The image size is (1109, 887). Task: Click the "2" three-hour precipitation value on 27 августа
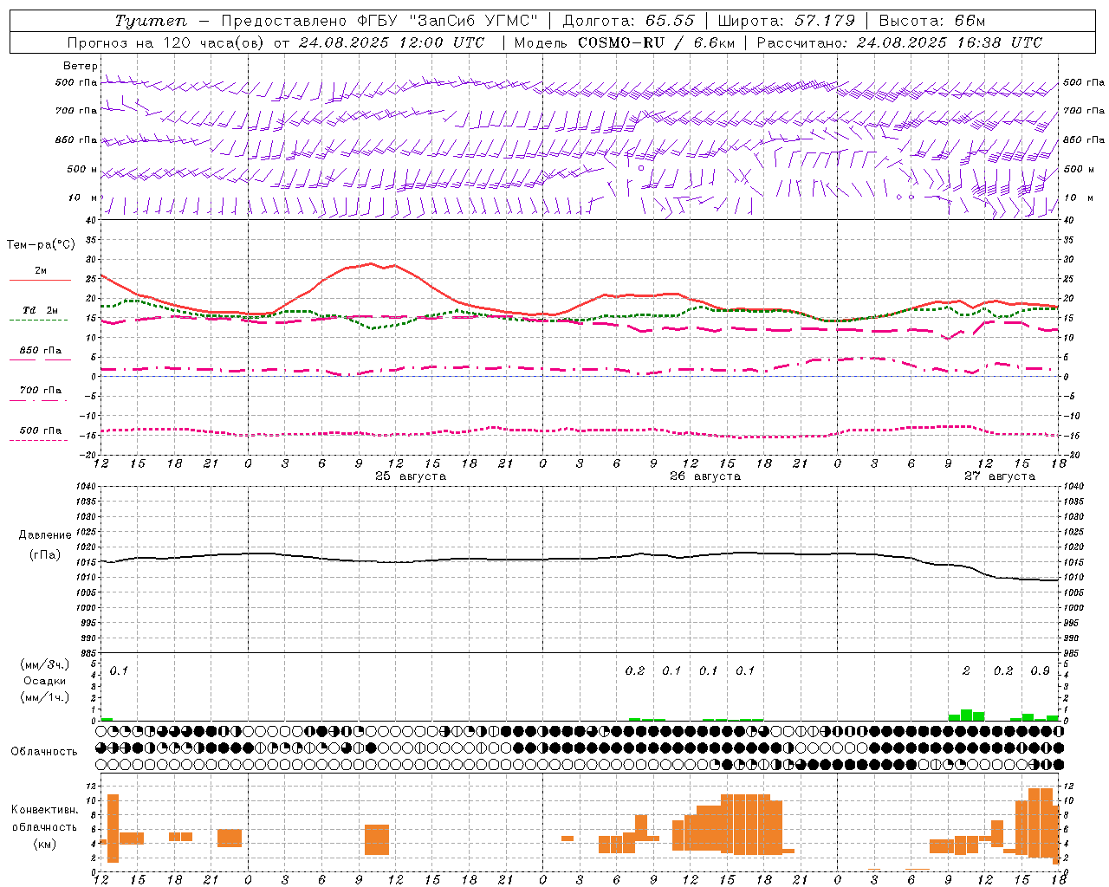tap(966, 670)
